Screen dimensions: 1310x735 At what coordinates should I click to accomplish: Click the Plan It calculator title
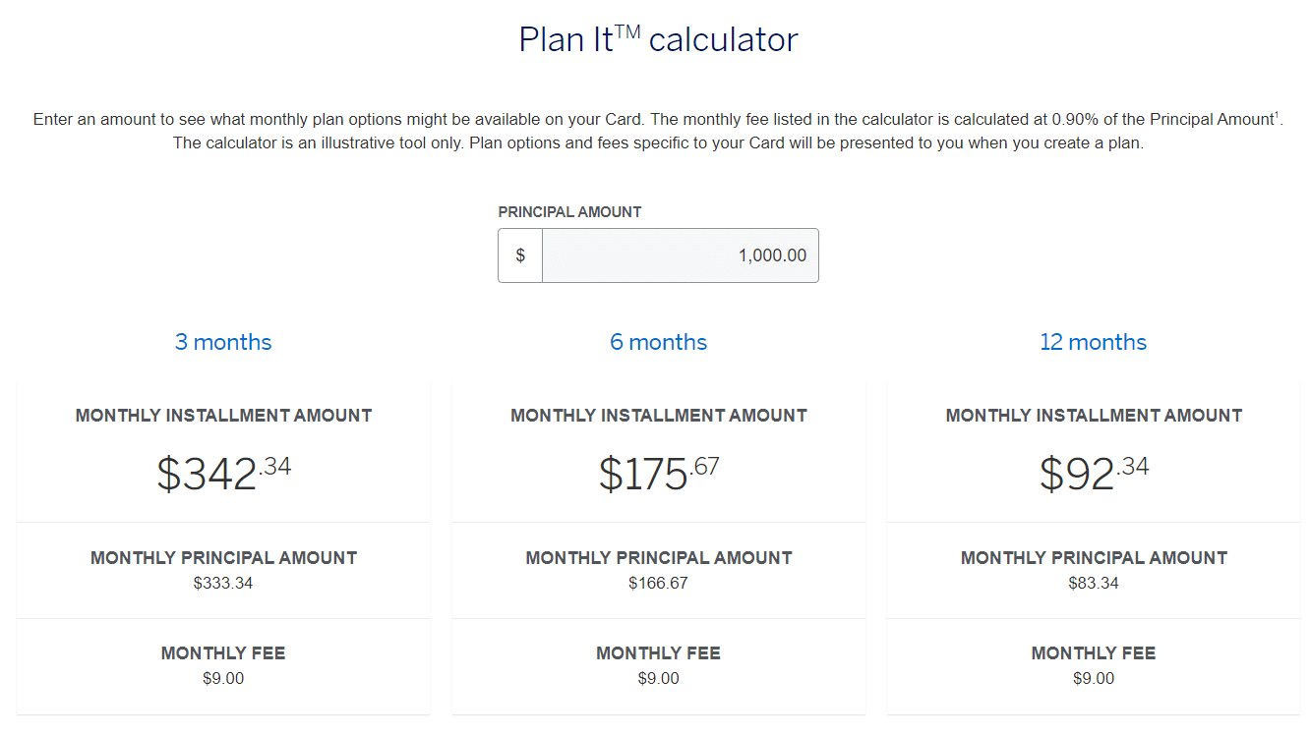[x=658, y=40]
